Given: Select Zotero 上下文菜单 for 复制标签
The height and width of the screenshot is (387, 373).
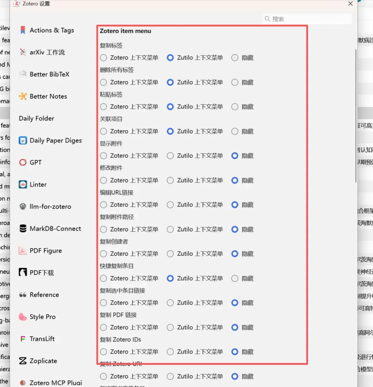Looking at the screenshot, I should click(x=103, y=58).
